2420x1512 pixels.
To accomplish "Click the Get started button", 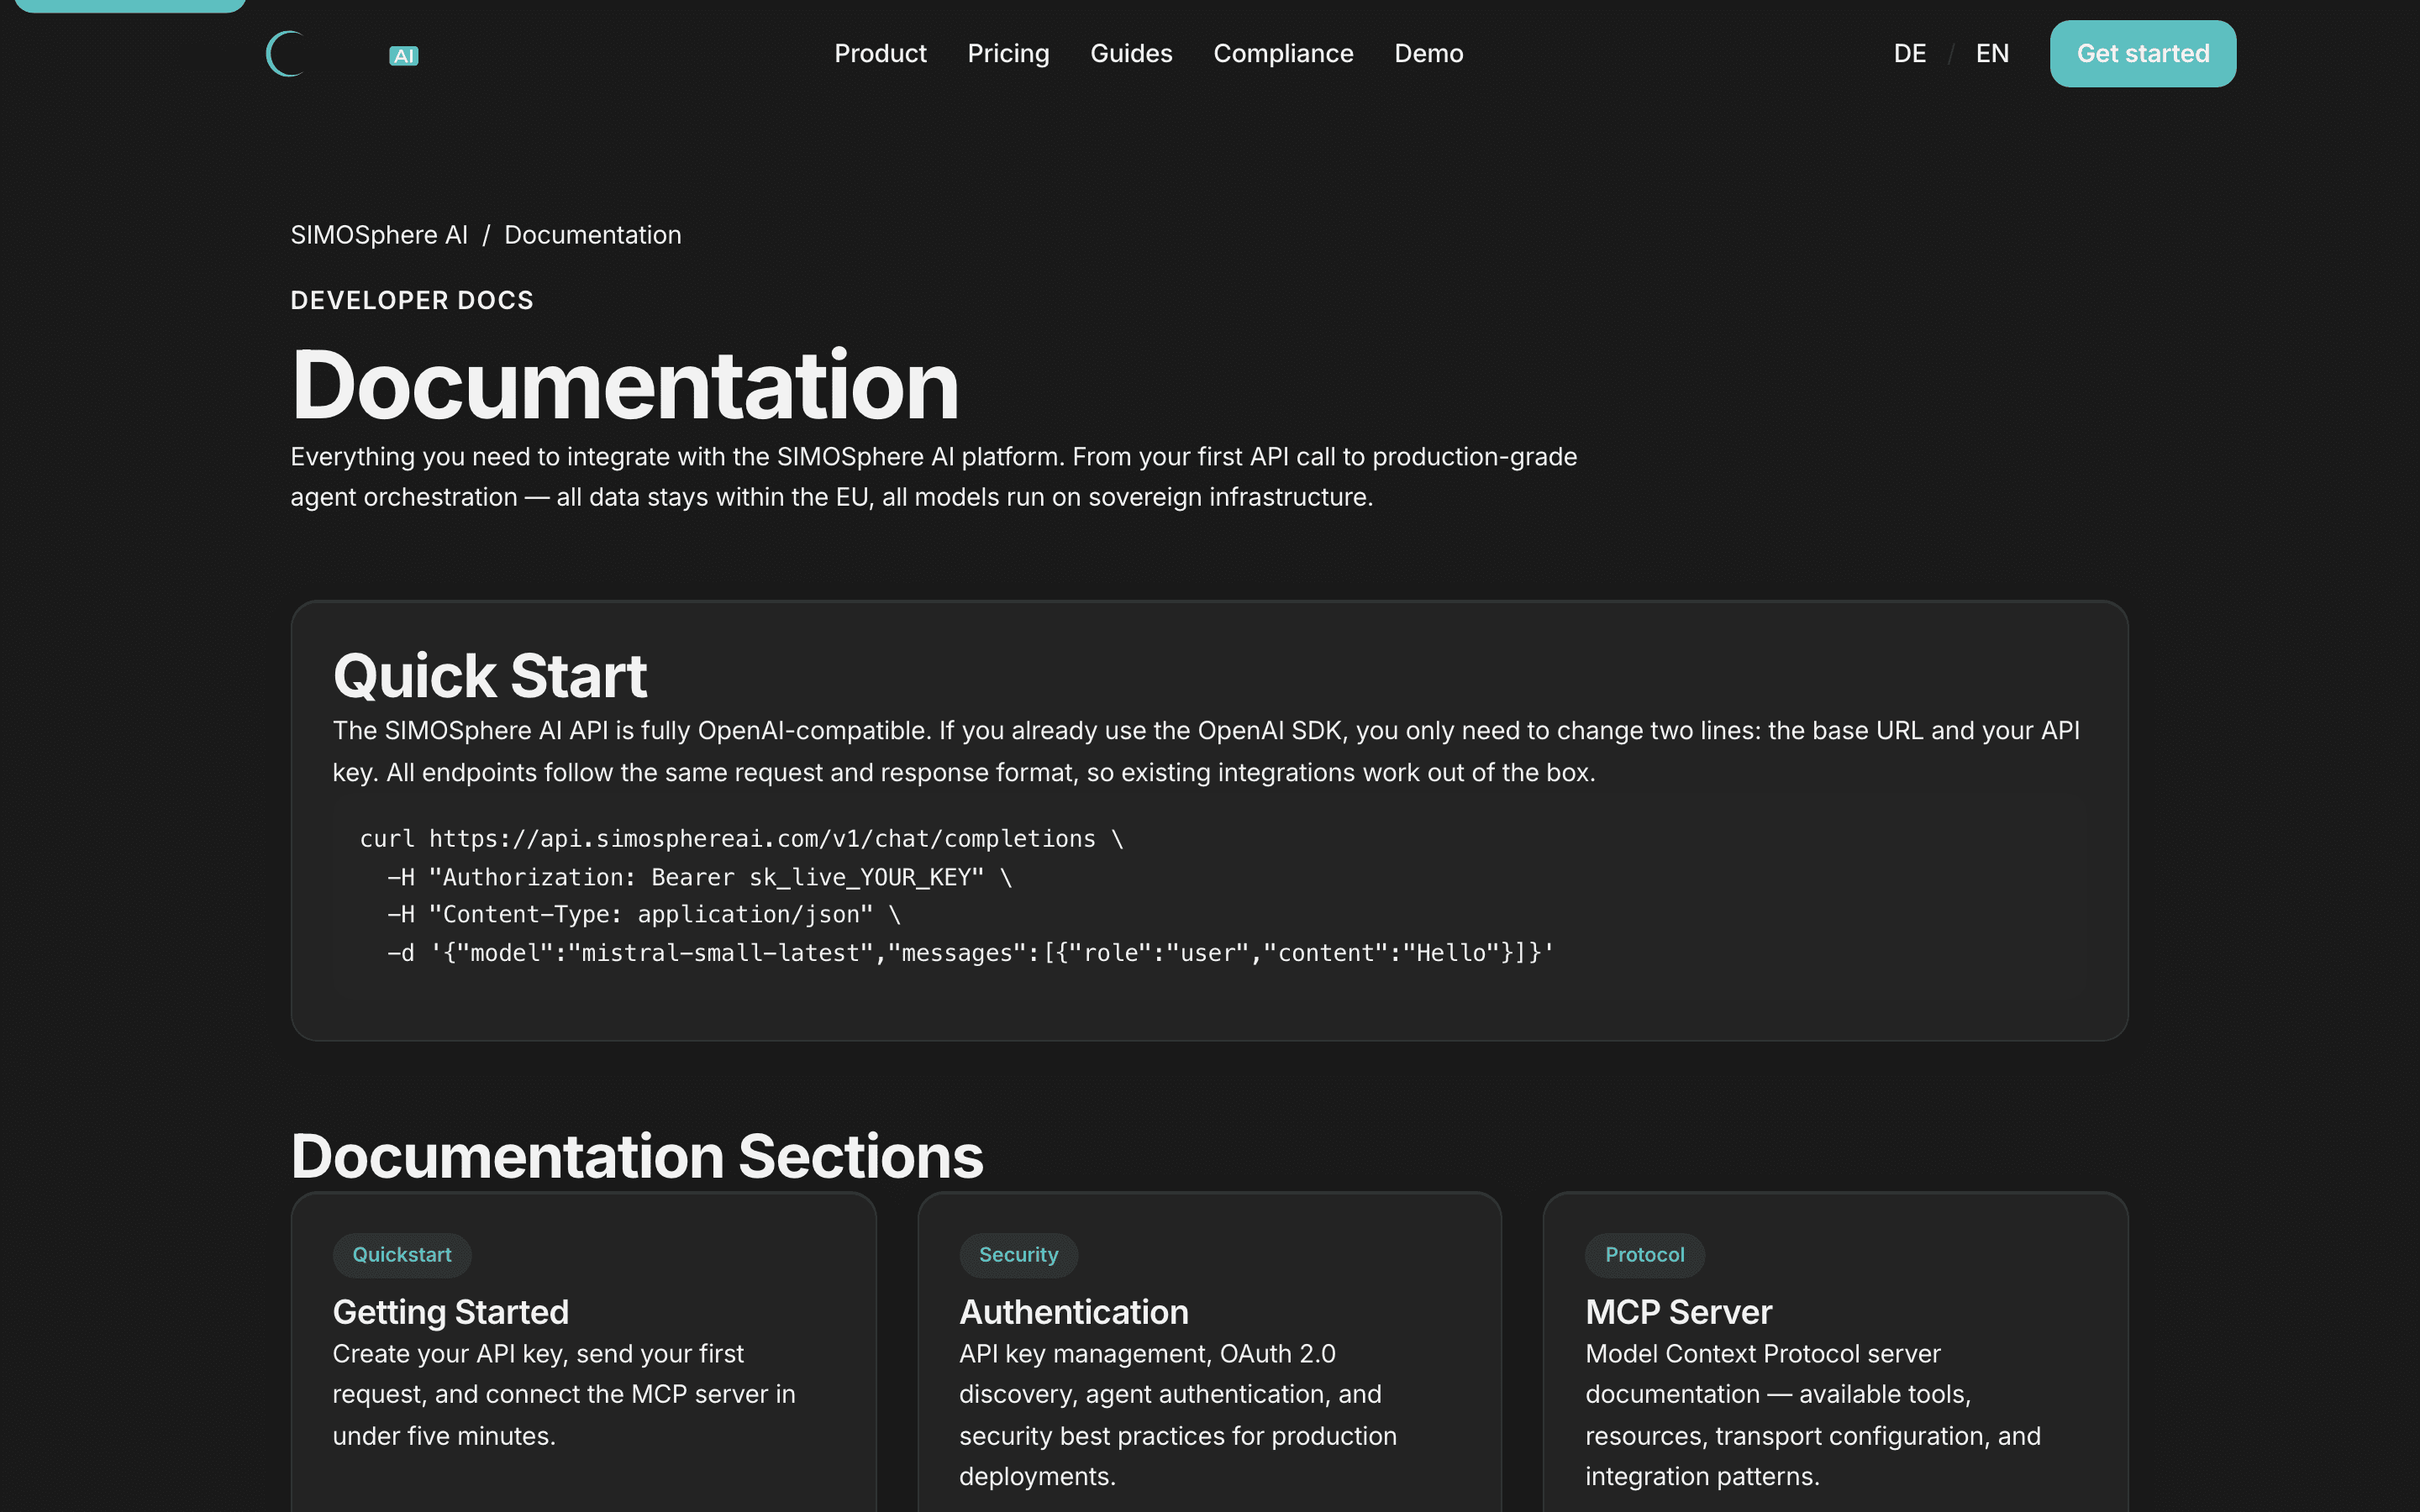I will [x=2142, y=53].
